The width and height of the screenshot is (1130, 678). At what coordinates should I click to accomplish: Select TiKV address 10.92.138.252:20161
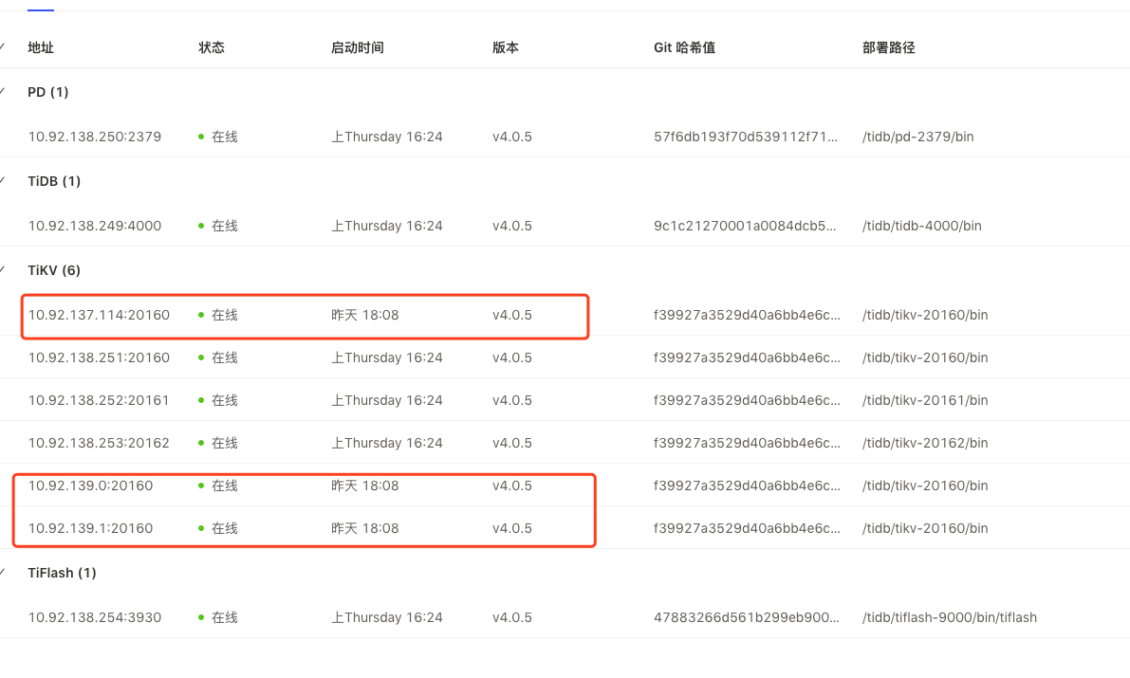99,400
